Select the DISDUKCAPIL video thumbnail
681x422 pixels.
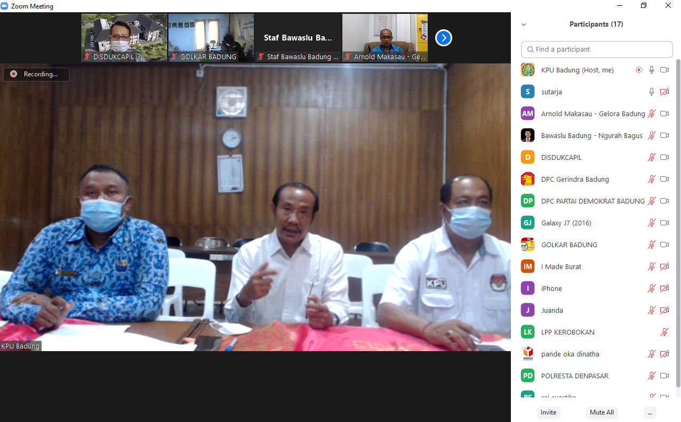[124, 38]
